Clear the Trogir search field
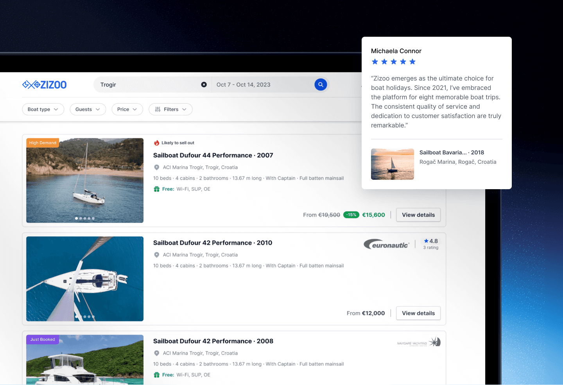The height and width of the screenshot is (385, 563). point(204,84)
